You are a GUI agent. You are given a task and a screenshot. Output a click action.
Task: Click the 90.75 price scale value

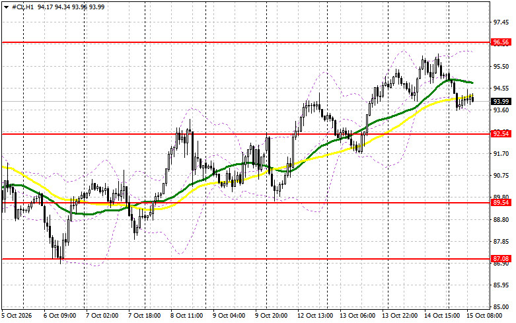501,175
